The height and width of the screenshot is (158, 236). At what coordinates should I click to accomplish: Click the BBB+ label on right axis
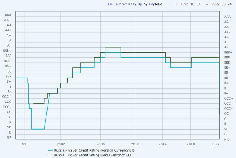tap(228, 52)
